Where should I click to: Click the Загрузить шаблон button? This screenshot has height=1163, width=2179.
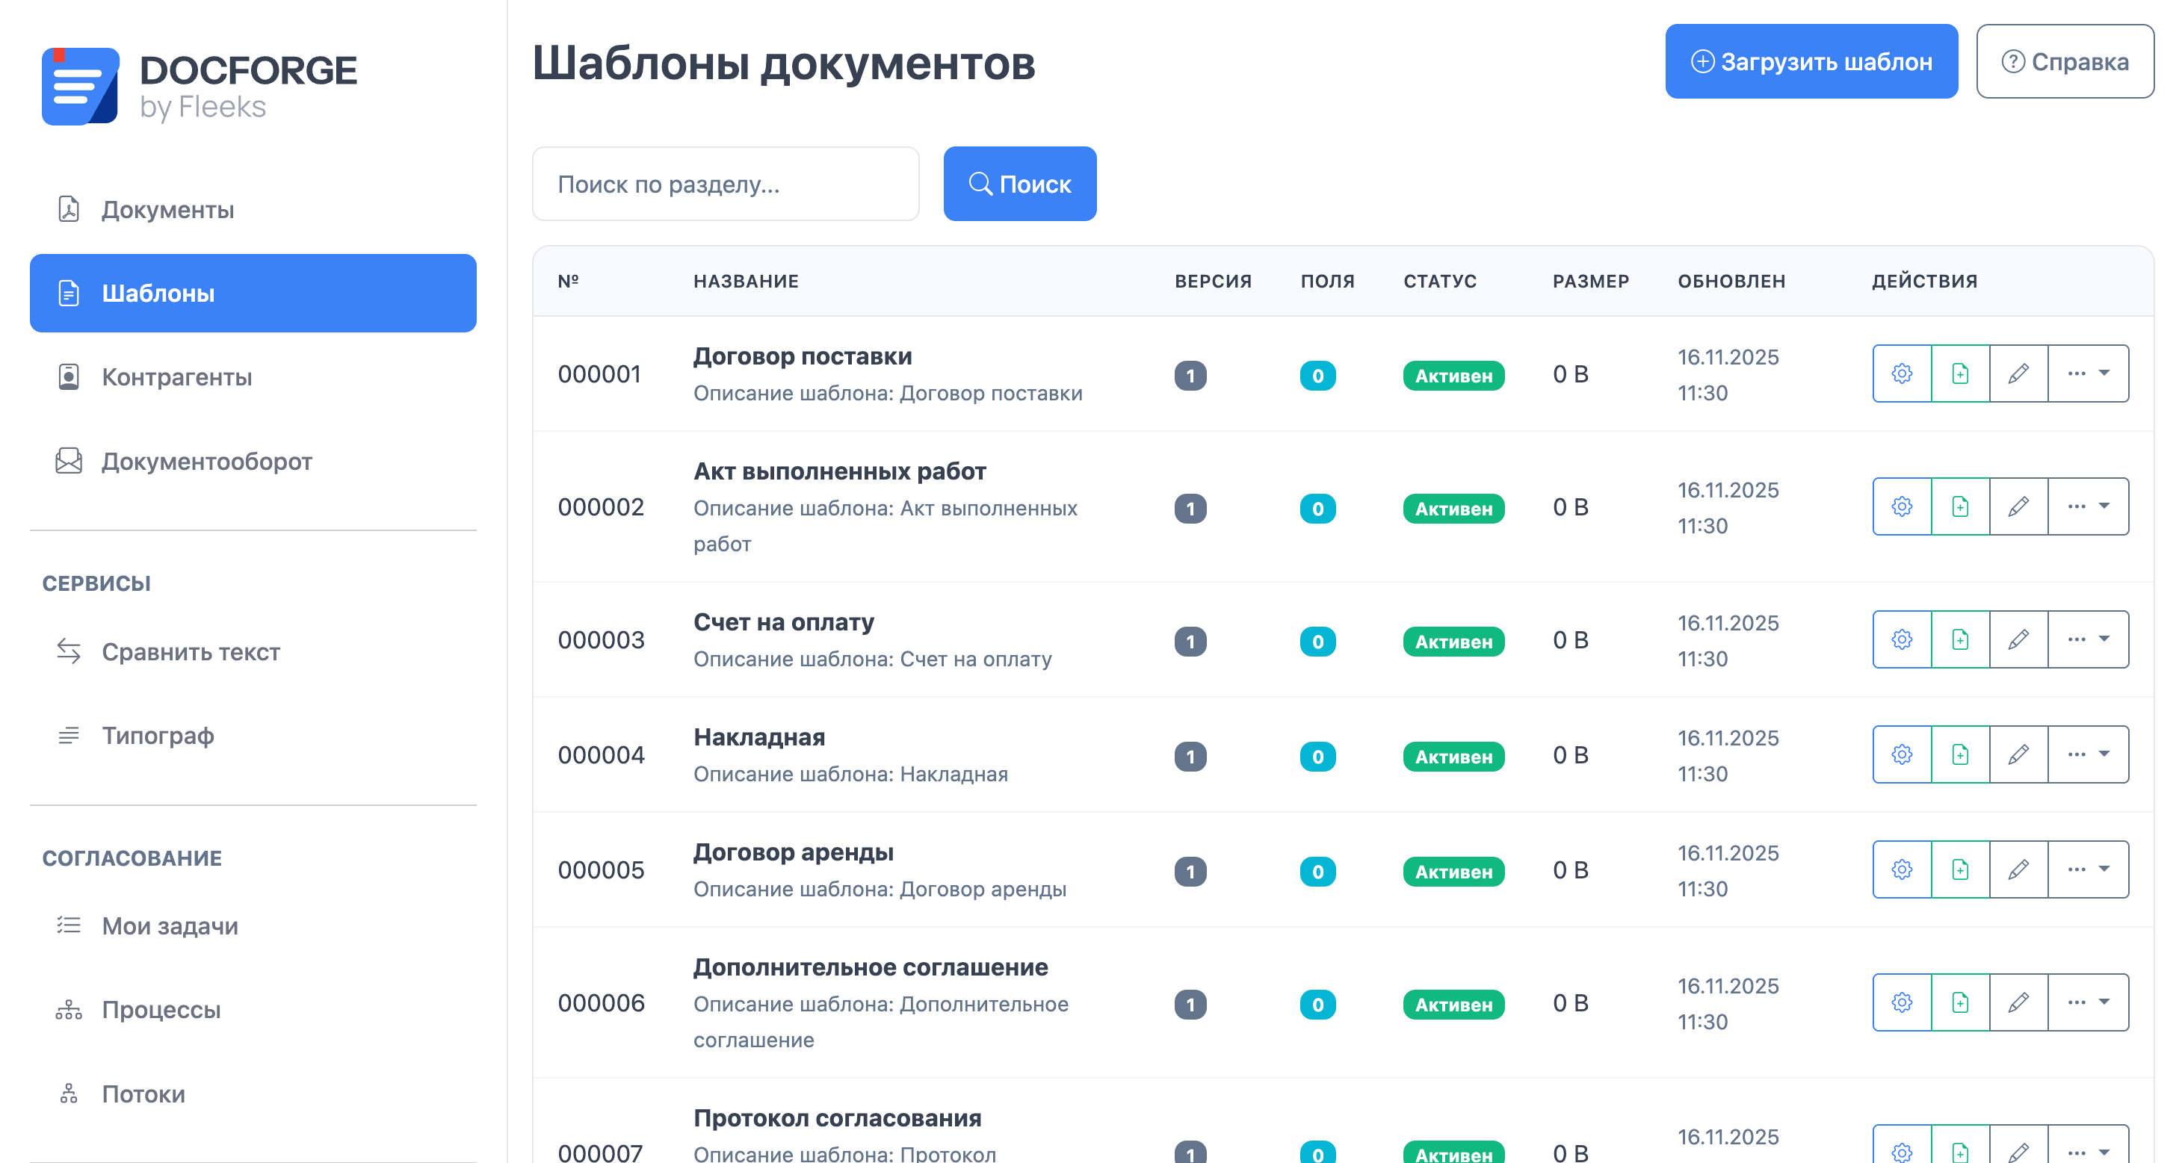[x=1810, y=62]
